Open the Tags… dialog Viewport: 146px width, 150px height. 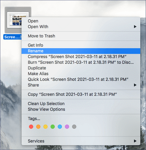tap(81, 119)
